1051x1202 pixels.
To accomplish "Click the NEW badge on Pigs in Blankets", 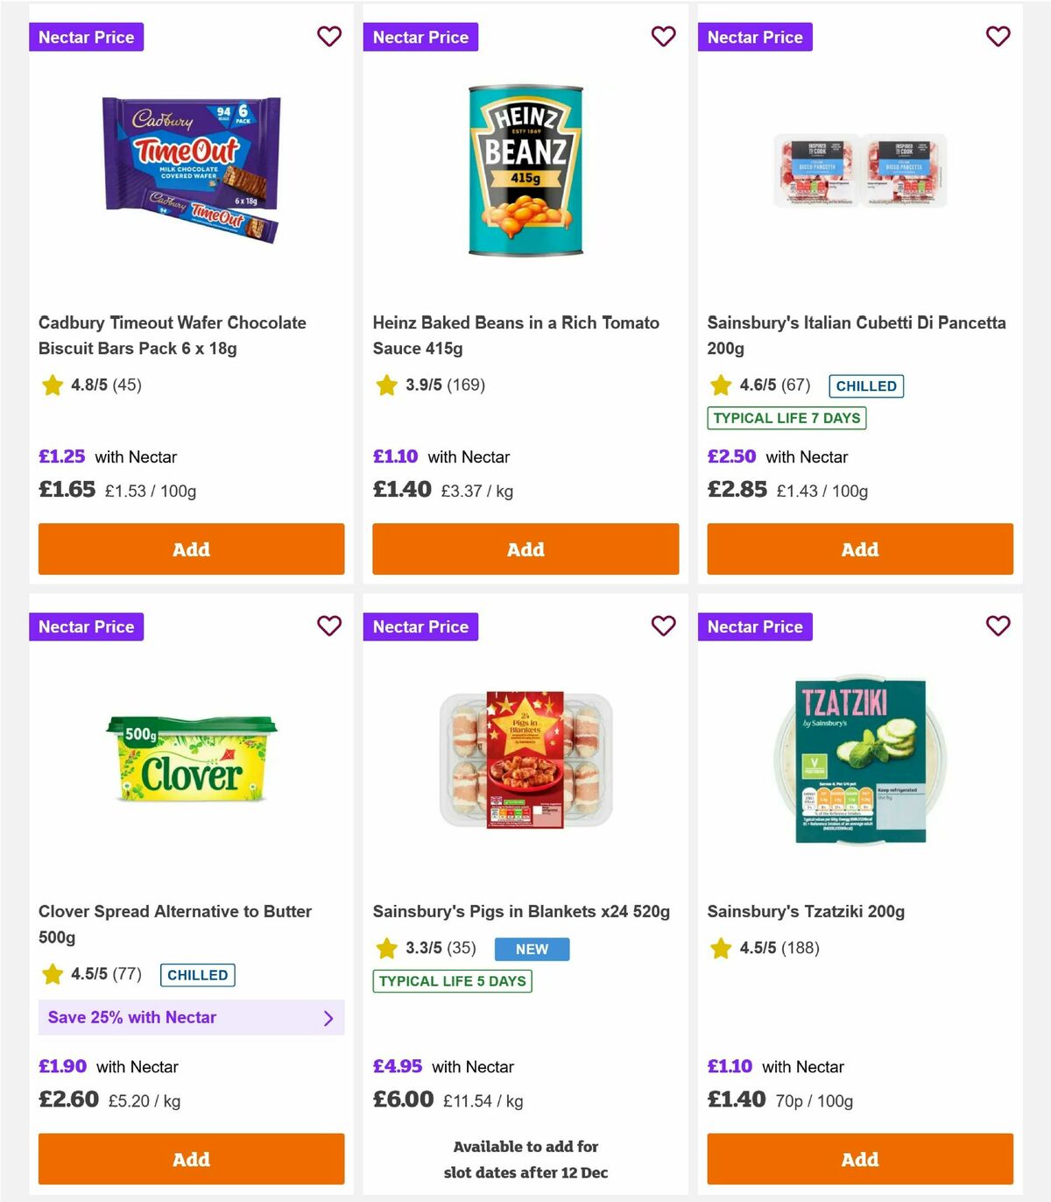I will tap(532, 949).
